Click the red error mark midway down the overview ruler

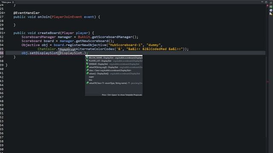pyautogui.click(x=267, y=82)
